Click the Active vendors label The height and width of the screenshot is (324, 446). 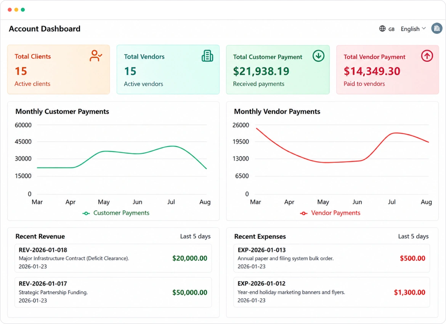click(143, 84)
